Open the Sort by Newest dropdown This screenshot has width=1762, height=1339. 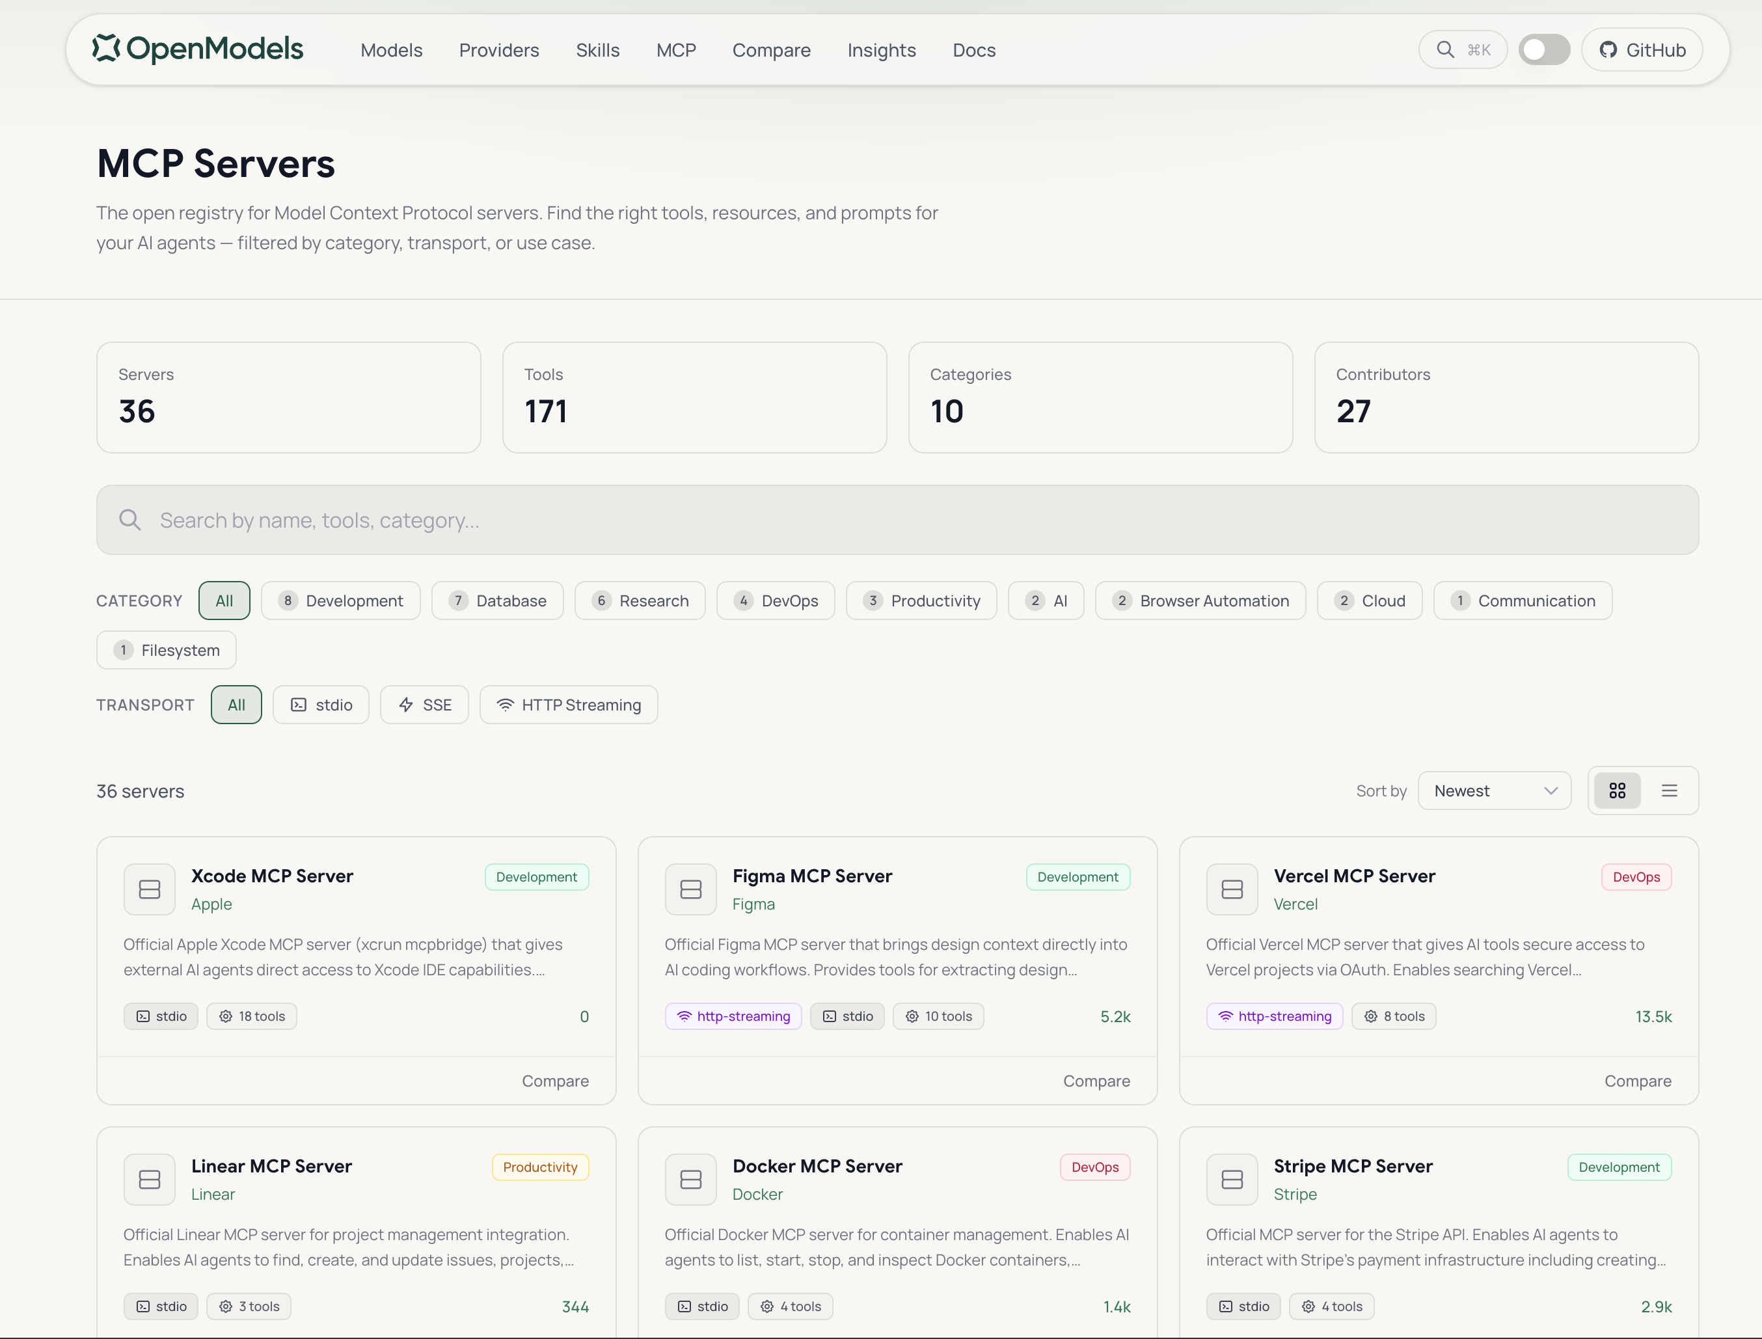point(1494,791)
